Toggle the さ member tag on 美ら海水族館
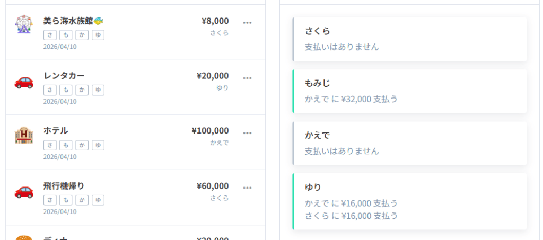Screen dimensions: 543x240 click(x=50, y=35)
